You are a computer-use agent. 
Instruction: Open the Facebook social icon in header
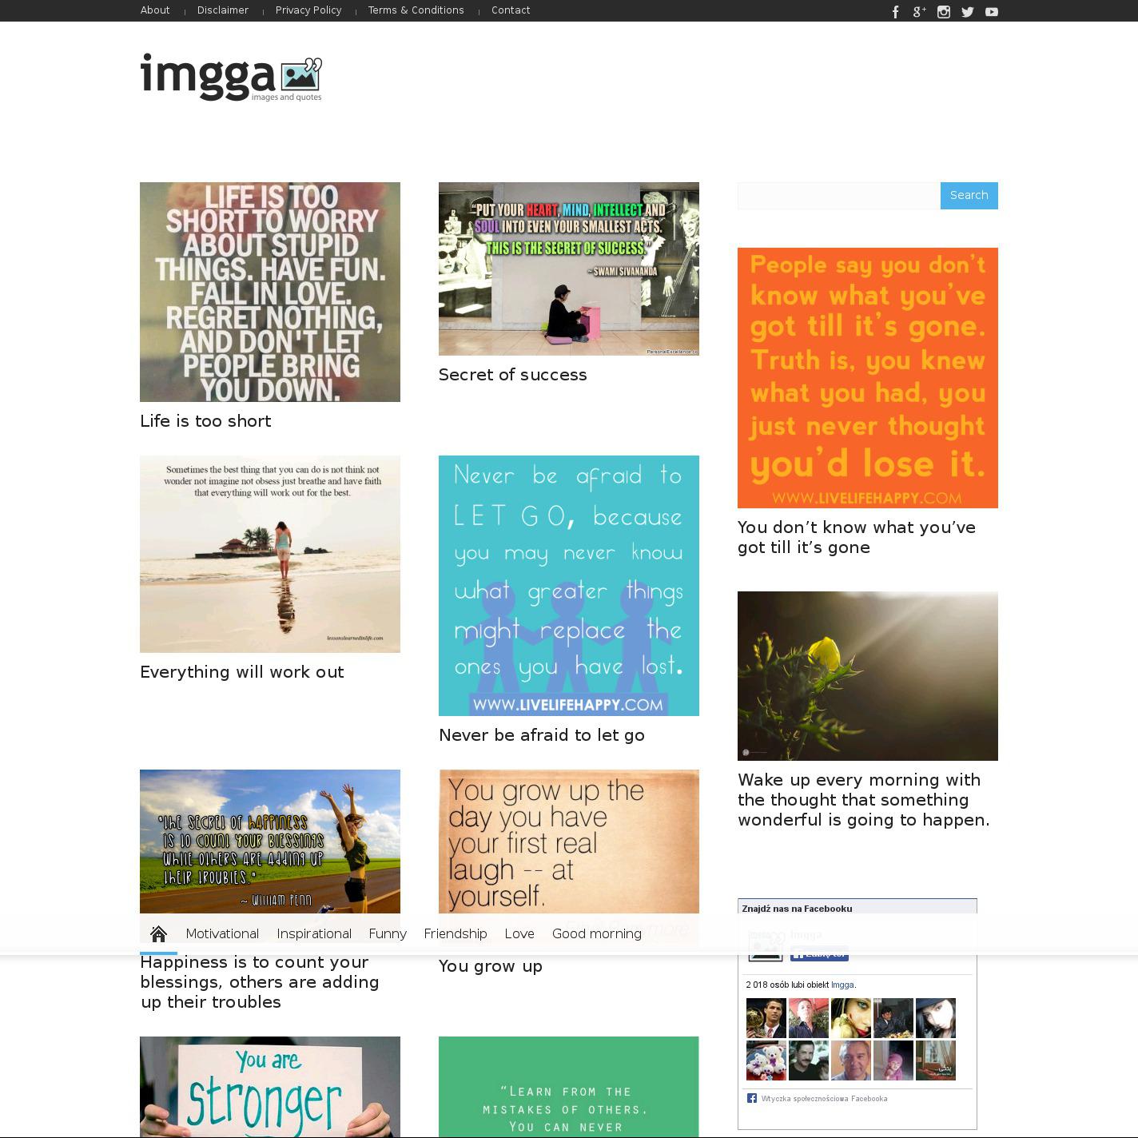895,12
